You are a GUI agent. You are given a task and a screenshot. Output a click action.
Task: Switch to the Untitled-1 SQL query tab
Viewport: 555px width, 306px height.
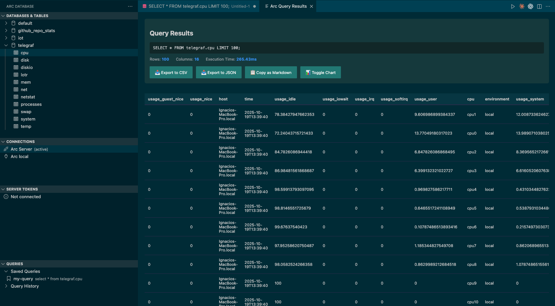pos(199,6)
